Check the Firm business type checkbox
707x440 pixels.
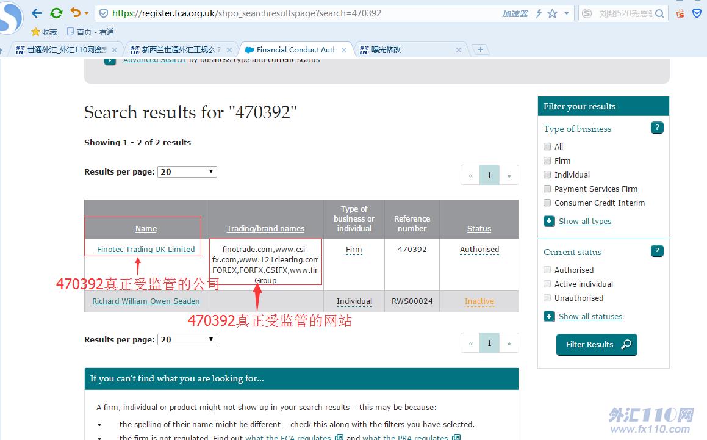pyautogui.click(x=547, y=160)
